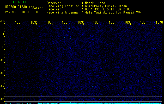Click the 1832 time marker
164x104 pixels.
[34, 22]
